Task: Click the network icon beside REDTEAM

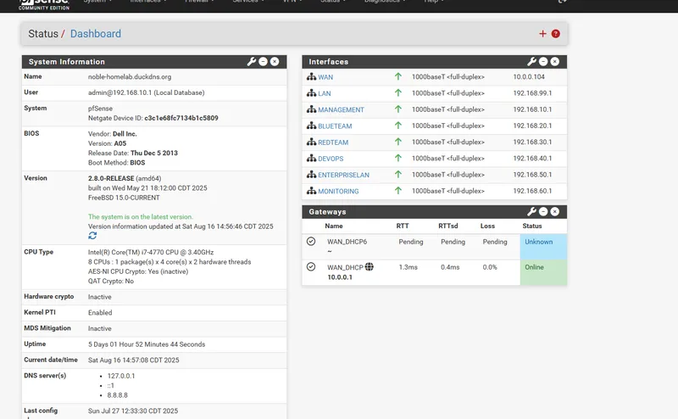Action: coord(311,142)
